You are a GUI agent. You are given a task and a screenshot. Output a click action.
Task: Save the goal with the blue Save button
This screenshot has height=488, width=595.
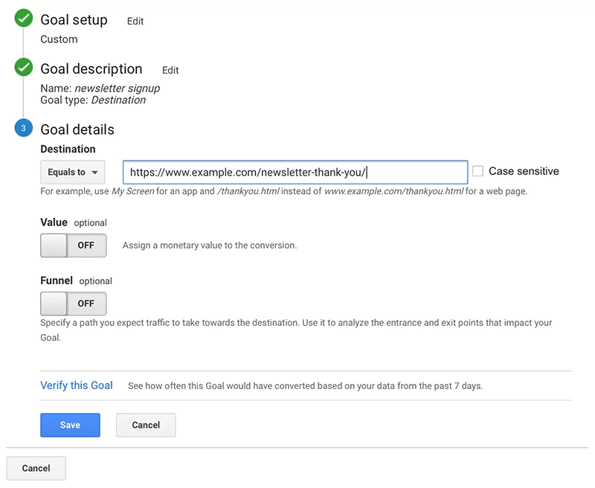click(x=70, y=425)
